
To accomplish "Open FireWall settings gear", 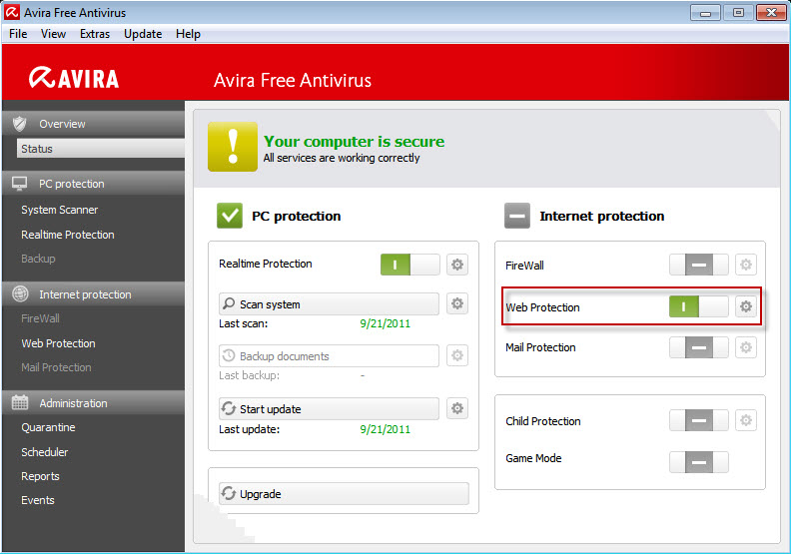I will (746, 265).
